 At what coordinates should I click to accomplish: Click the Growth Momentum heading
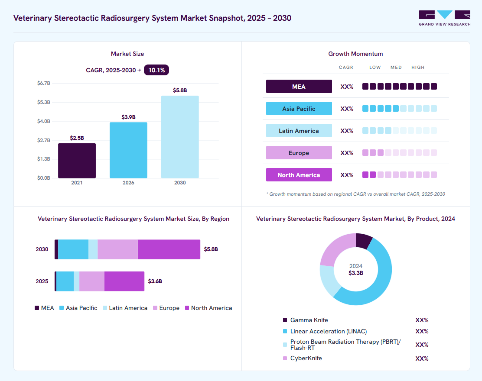[356, 54]
